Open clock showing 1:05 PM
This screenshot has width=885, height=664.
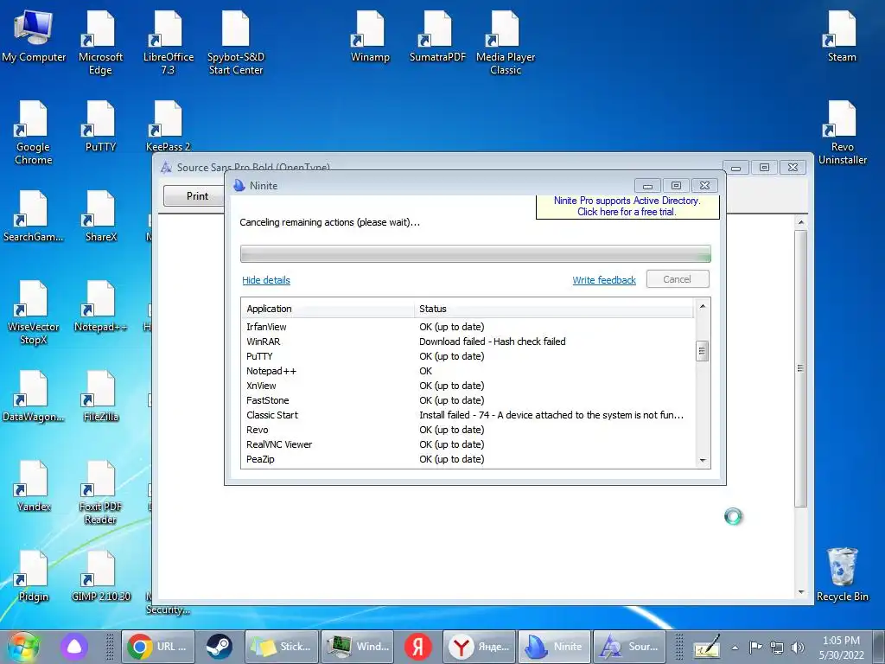coord(842,647)
